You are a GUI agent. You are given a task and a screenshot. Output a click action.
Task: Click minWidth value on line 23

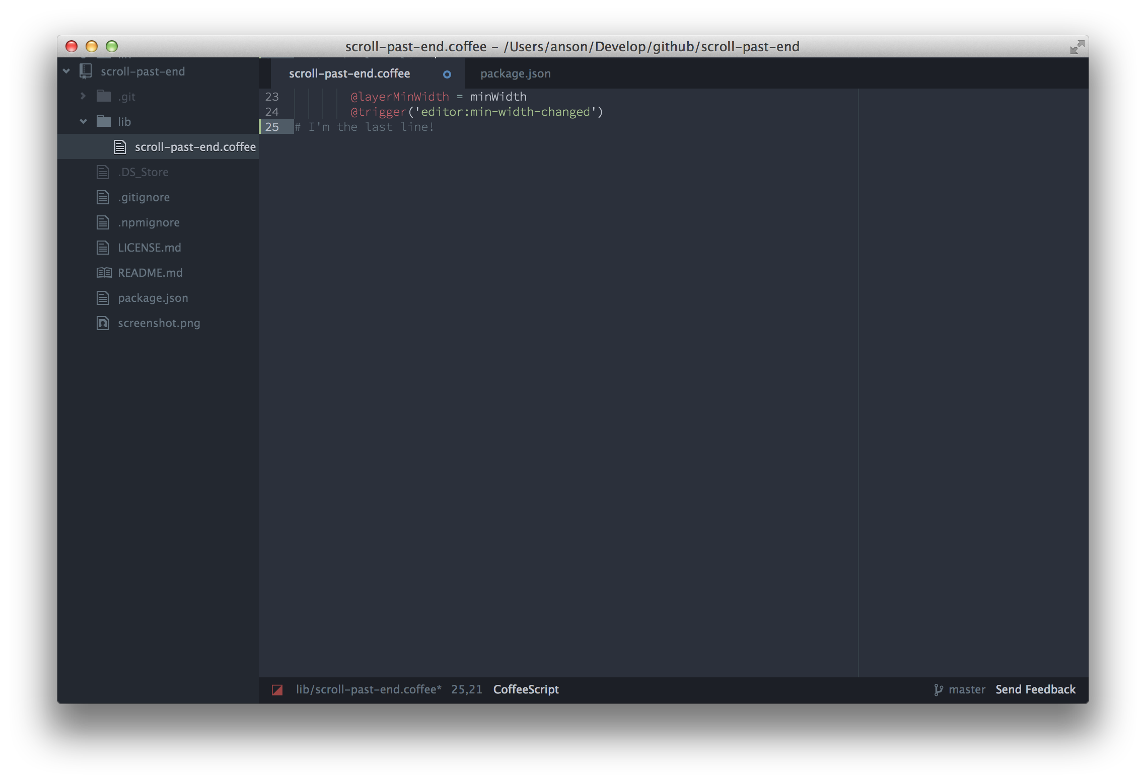(498, 96)
